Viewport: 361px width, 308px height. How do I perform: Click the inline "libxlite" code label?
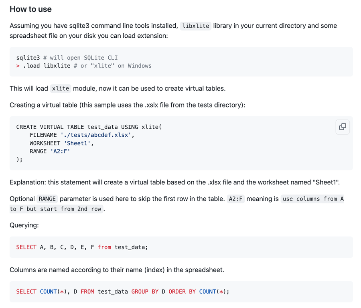(195, 26)
